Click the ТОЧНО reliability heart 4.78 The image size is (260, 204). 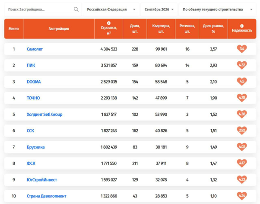[x=242, y=98]
